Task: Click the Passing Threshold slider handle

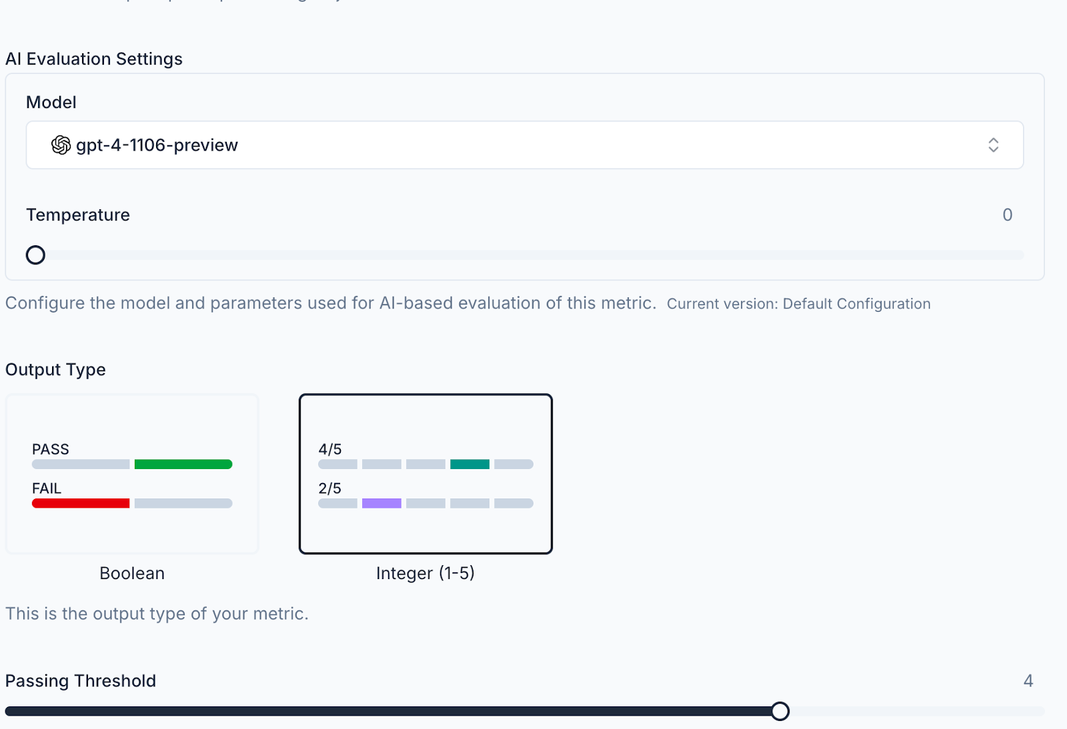Action: pos(780,711)
